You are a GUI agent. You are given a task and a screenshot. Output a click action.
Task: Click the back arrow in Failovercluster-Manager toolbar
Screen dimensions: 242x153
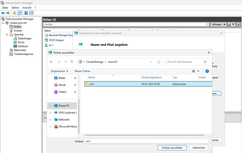click(3, 13)
